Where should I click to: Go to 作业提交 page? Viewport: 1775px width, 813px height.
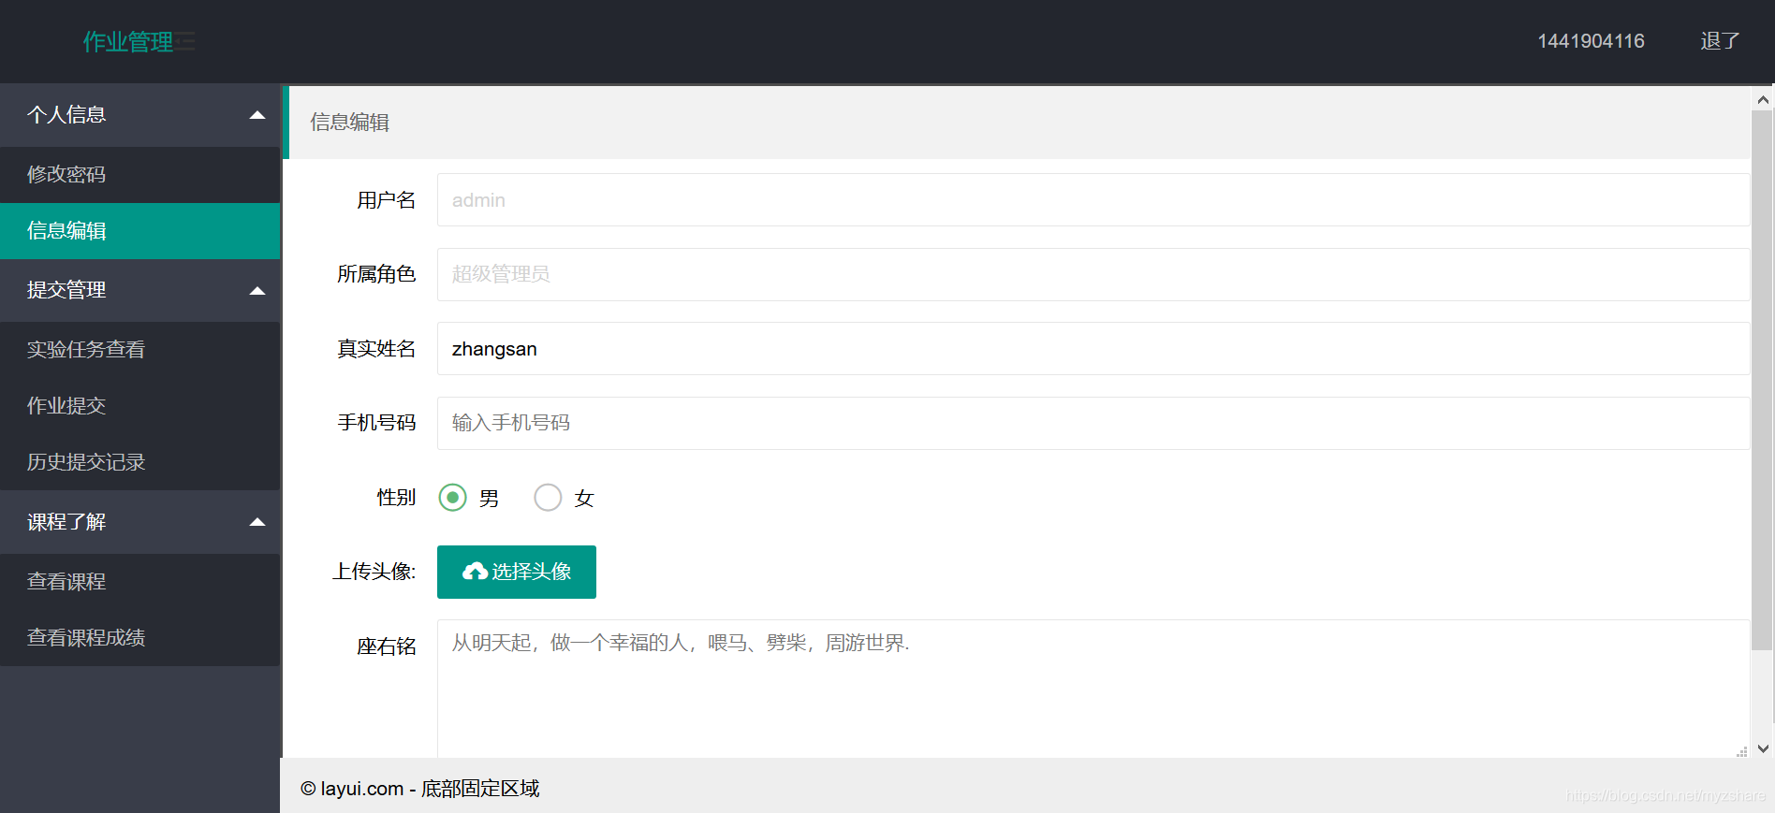140,406
